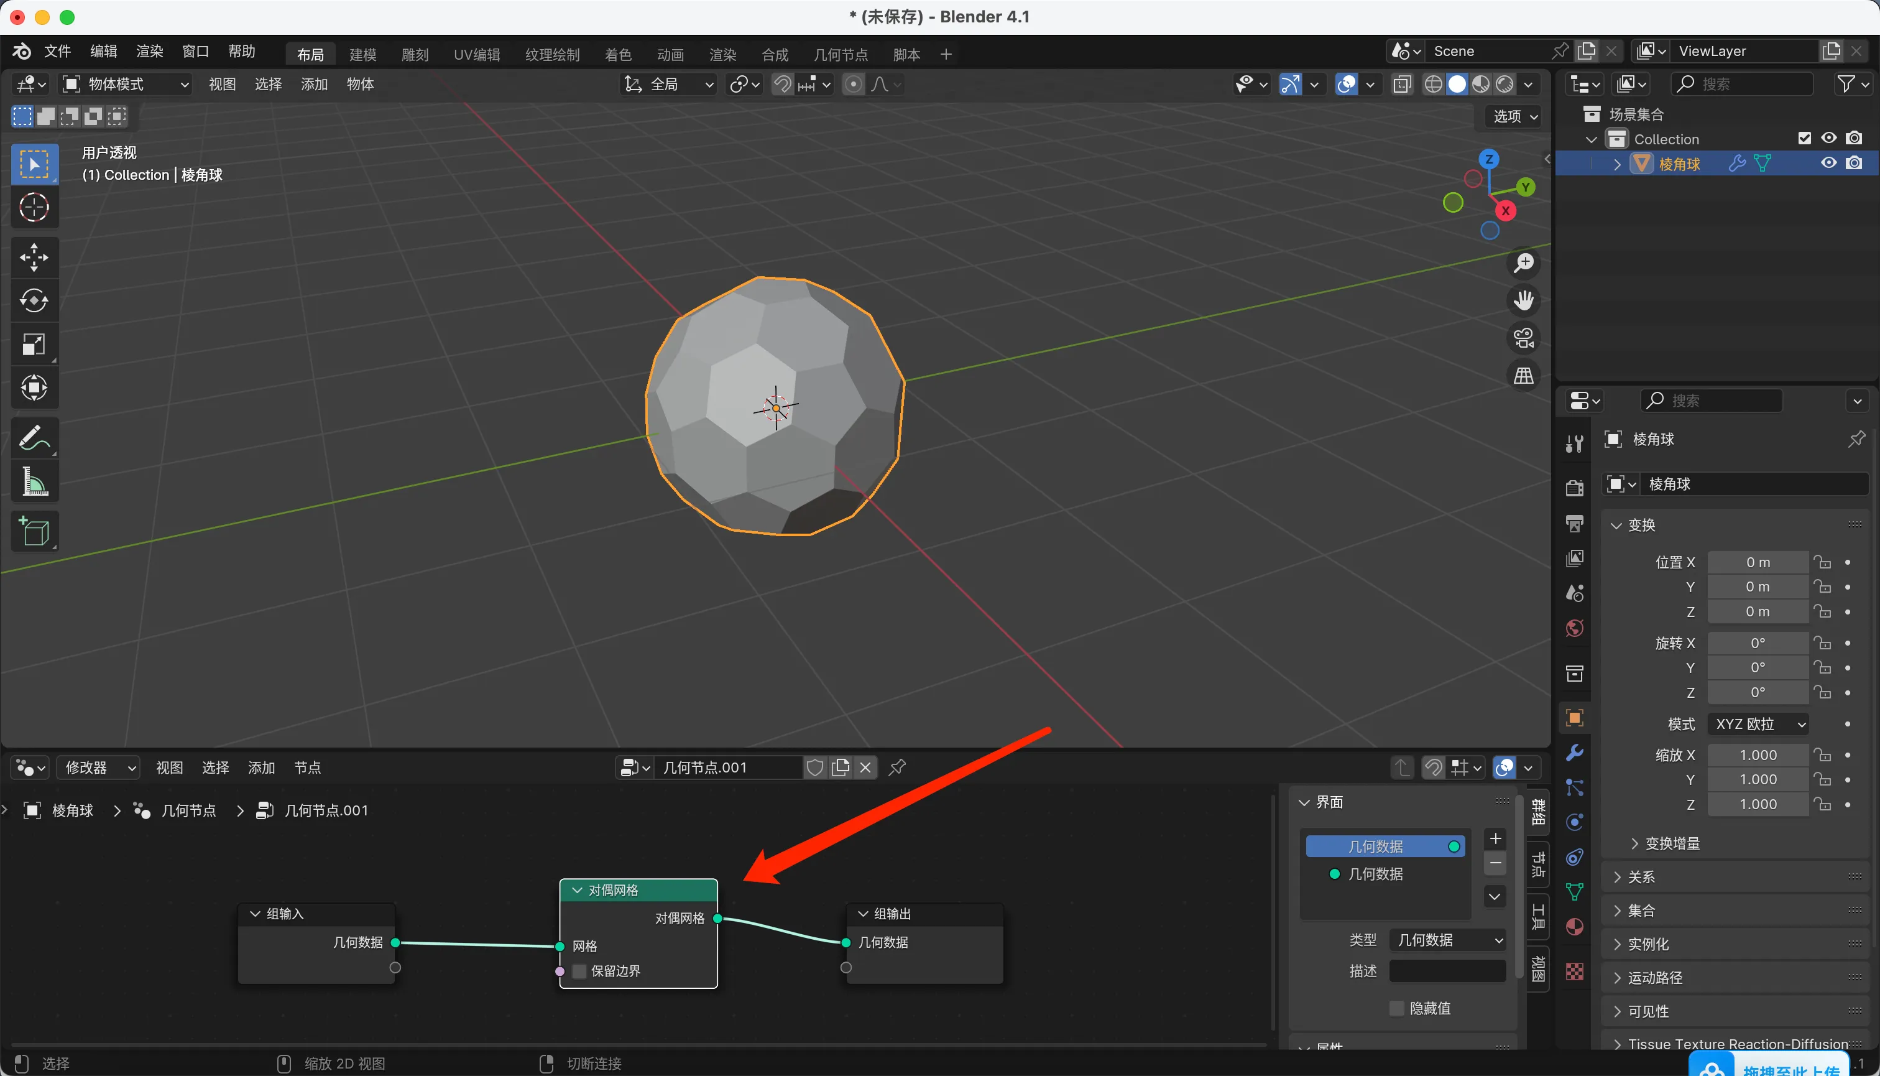The image size is (1880, 1076).
Task: Open the 渲染 top menu
Action: pos(149,51)
